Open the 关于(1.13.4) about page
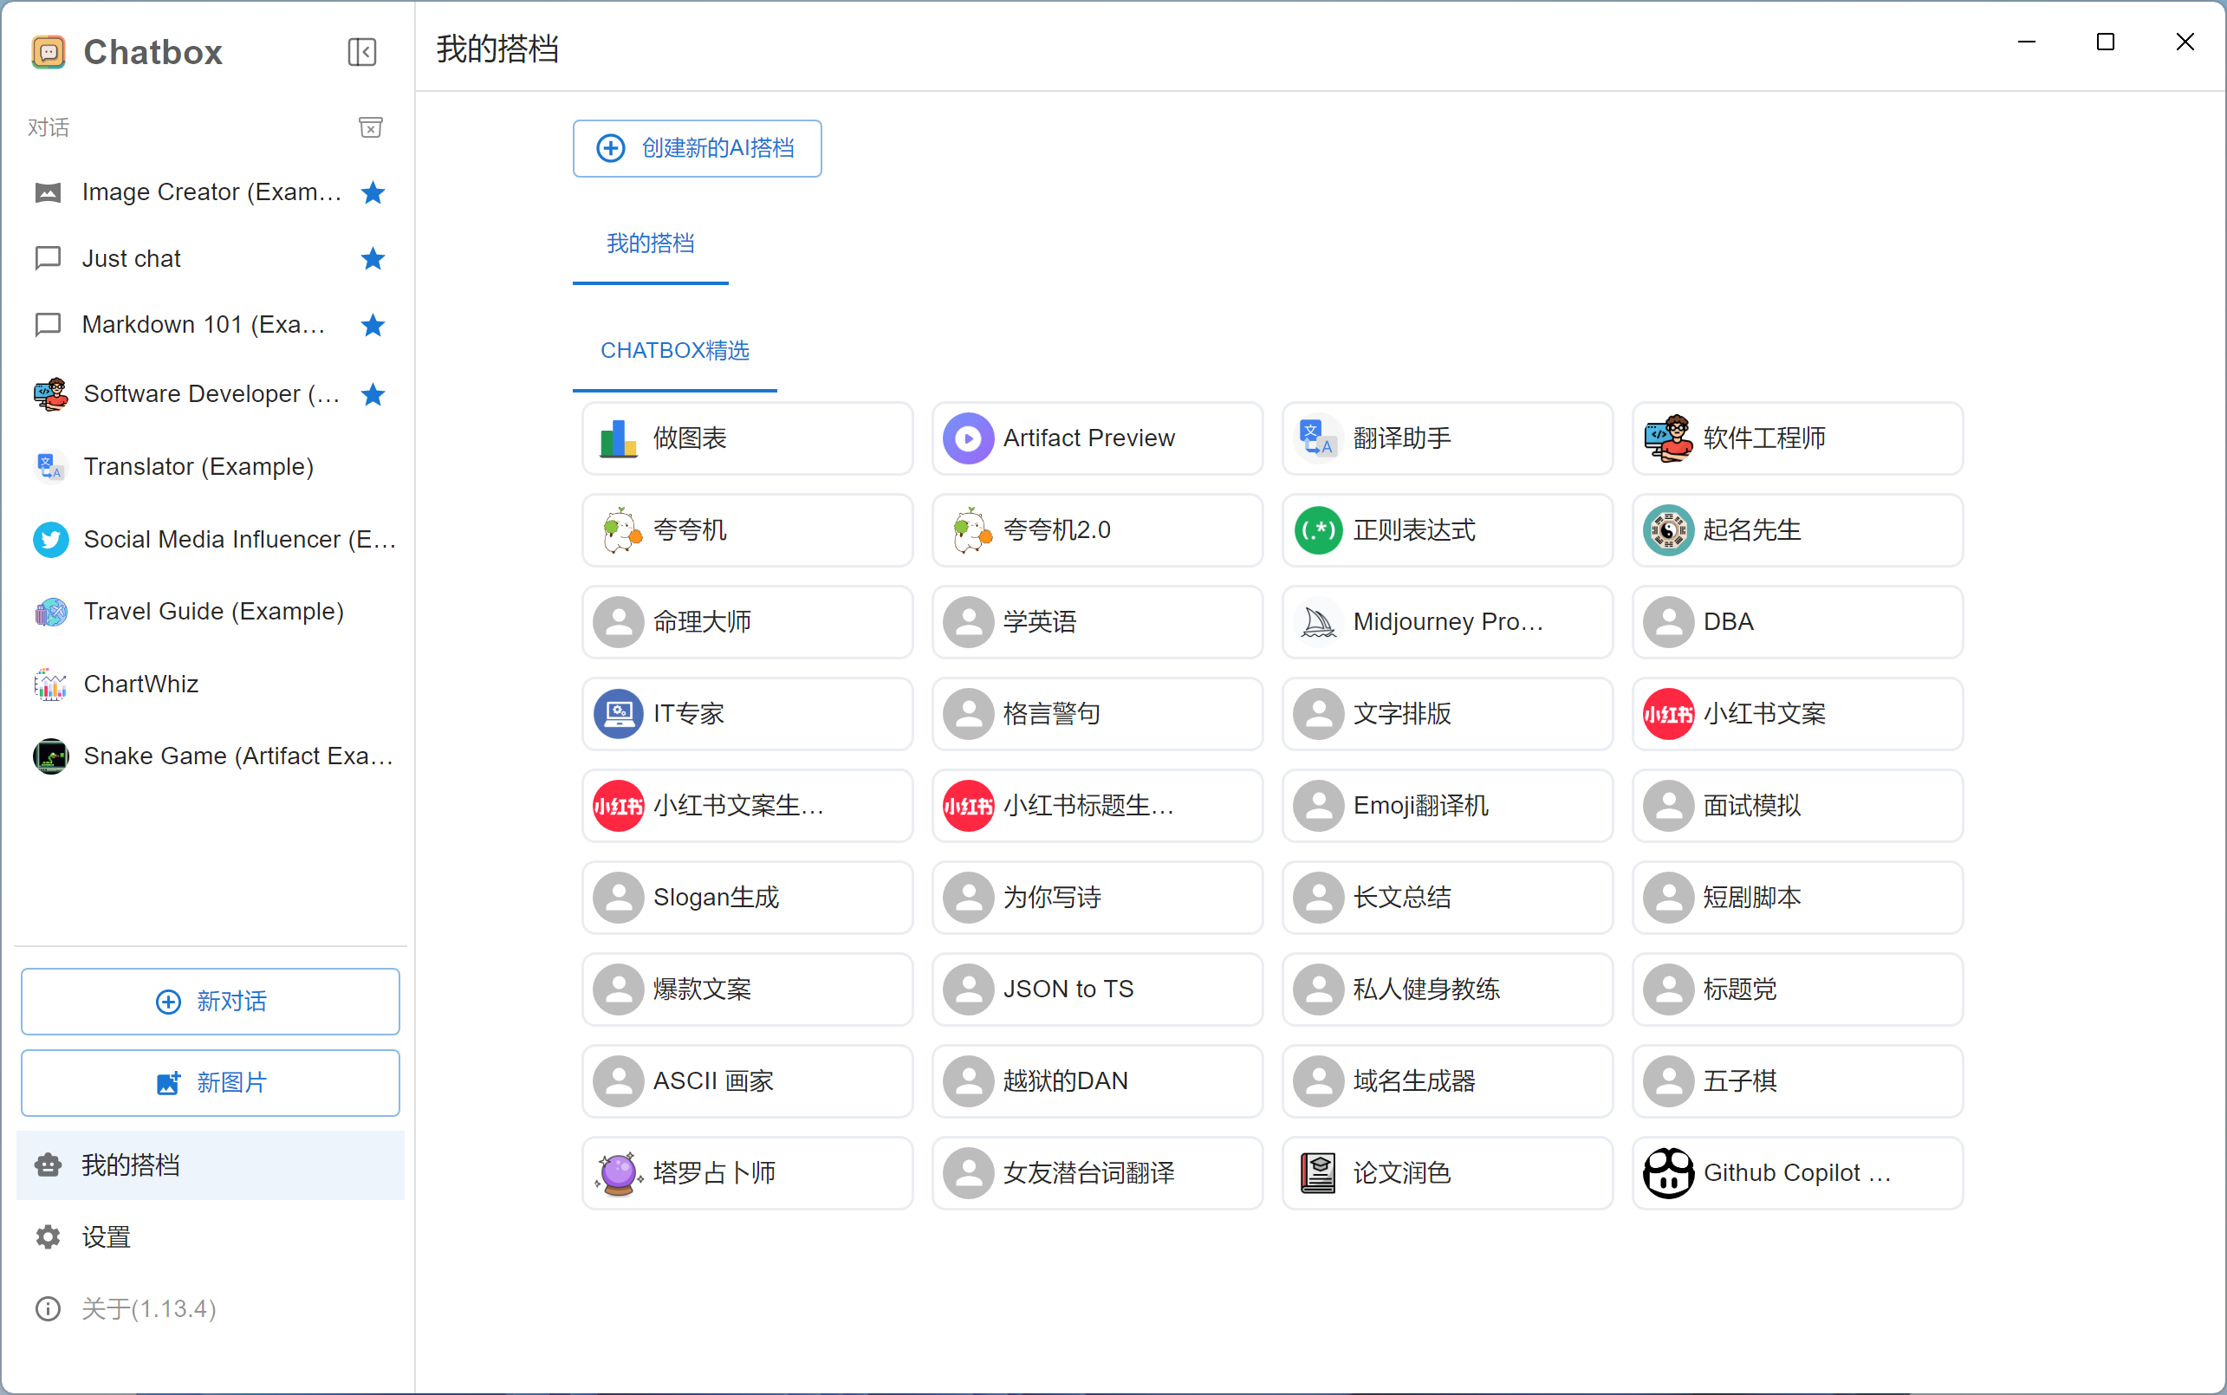The width and height of the screenshot is (2227, 1395). click(147, 1308)
